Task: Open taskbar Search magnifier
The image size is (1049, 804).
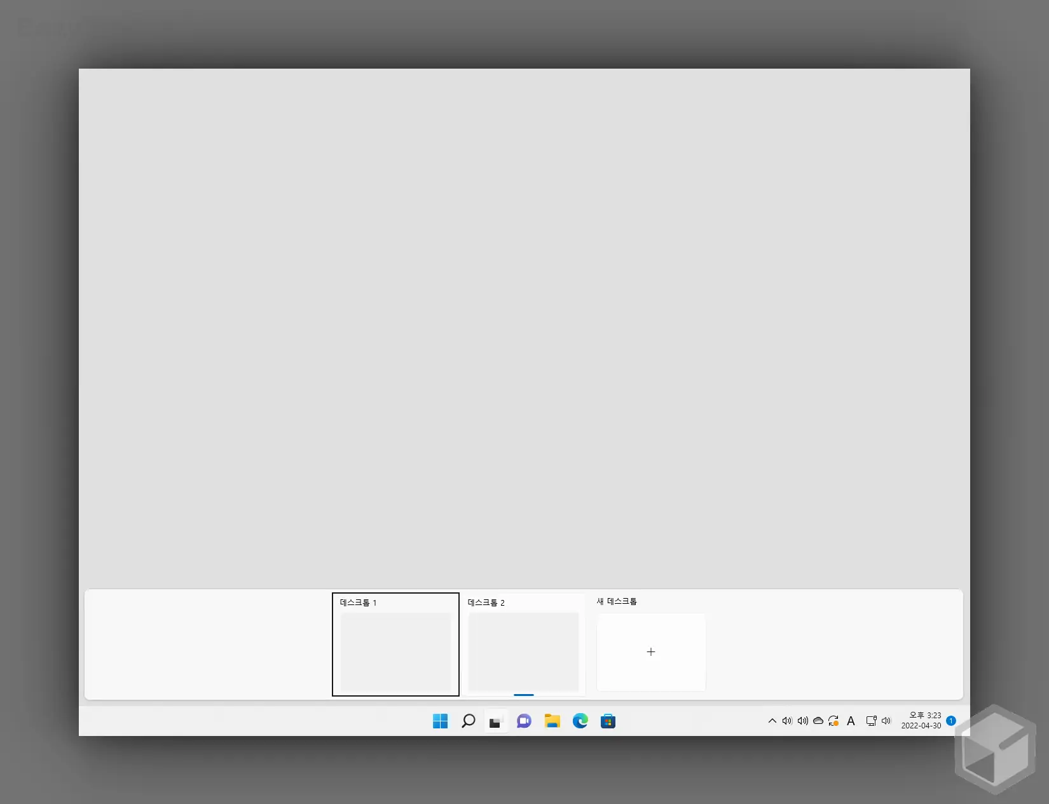Action: click(468, 721)
